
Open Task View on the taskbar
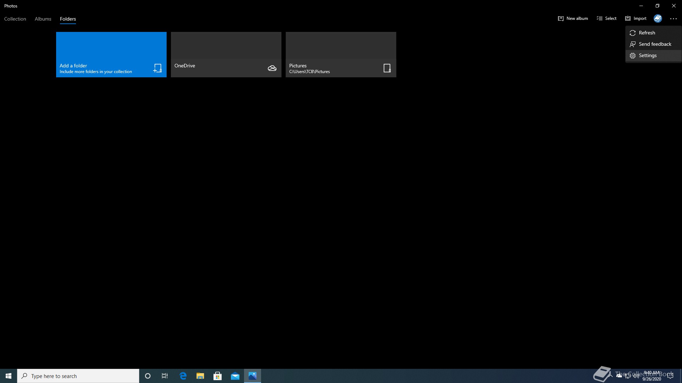tap(165, 376)
